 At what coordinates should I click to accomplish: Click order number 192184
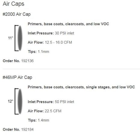click(27, 129)
